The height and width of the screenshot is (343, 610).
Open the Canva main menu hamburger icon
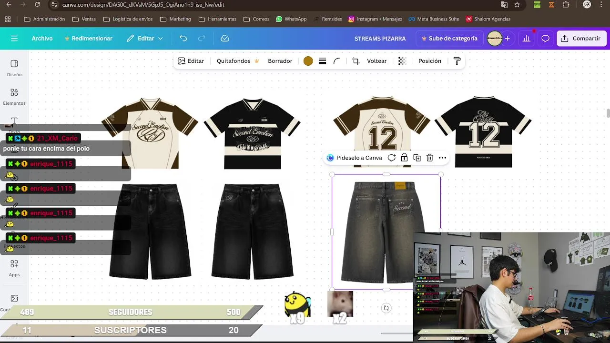14,39
